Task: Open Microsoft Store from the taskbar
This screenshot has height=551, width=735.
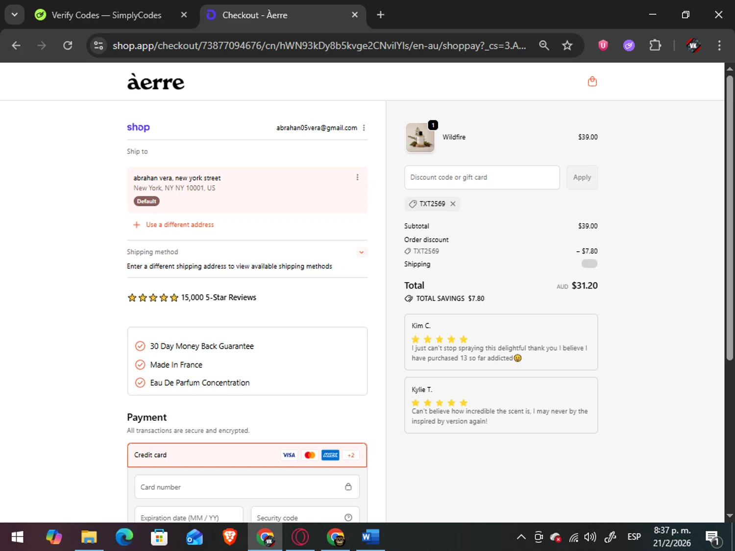Action: (x=159, y=537)
